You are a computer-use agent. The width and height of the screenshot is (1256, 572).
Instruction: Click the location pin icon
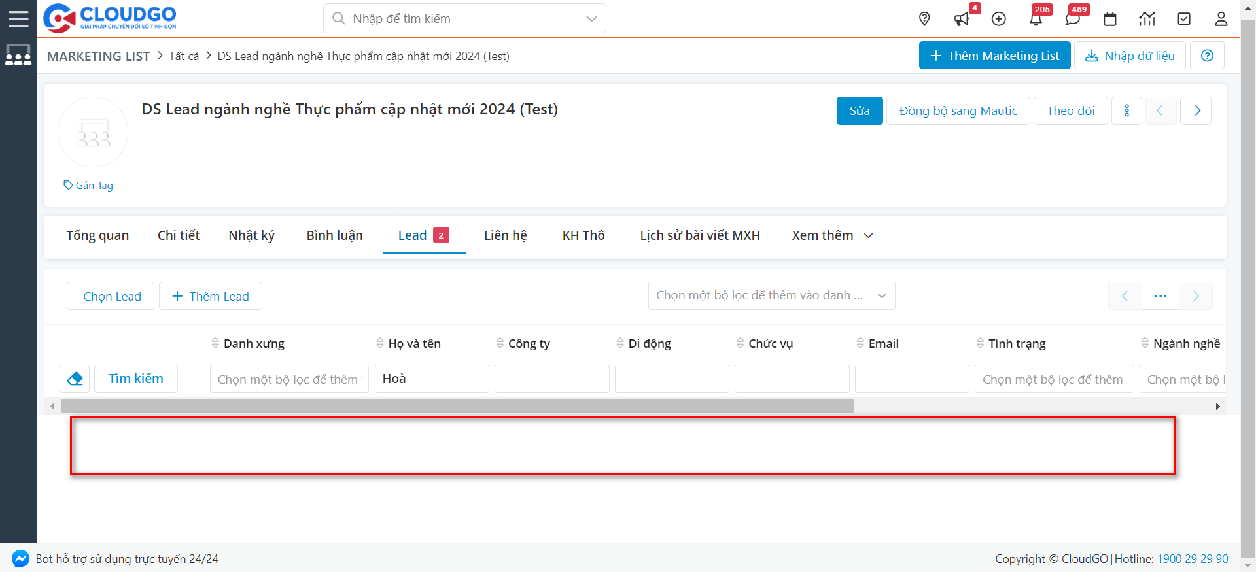924,19
